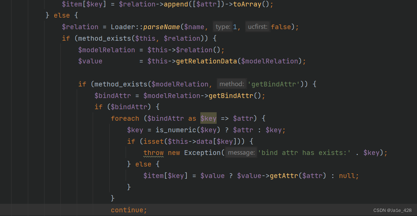
Task: Click the Exception class name
Action: pos(202,153)
